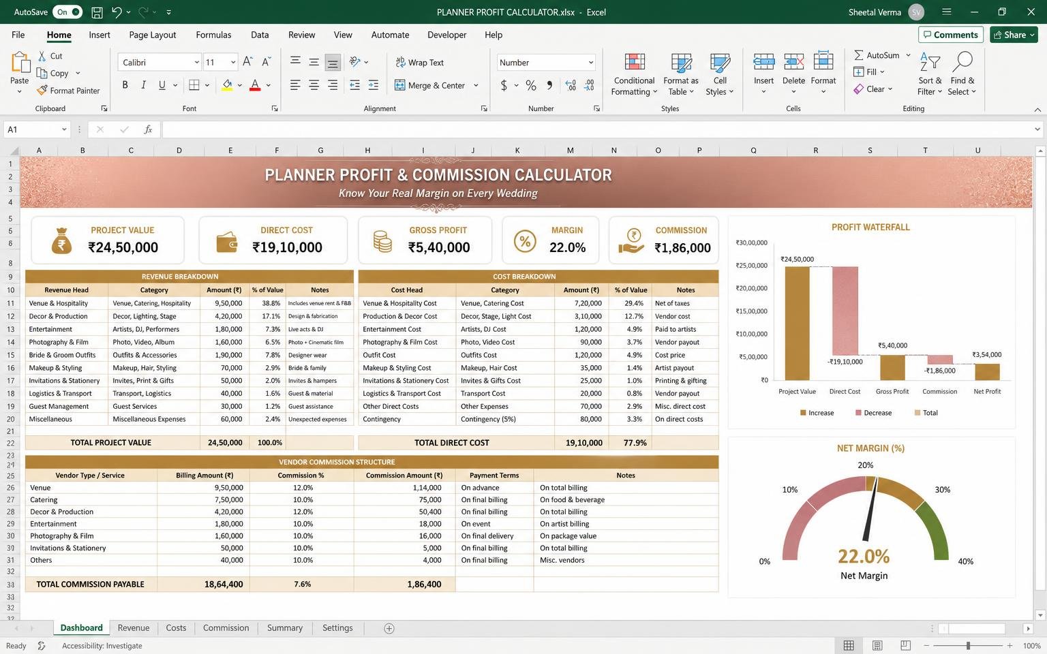Click the Save icon in title bar
The image size is (1047, 654).
[x=97, y=12]
